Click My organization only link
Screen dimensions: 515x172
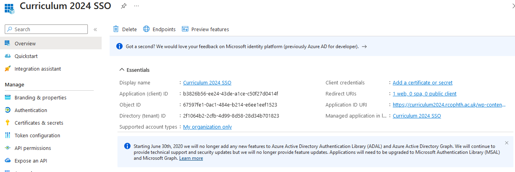pyautogui.click(x=207, y=127)
